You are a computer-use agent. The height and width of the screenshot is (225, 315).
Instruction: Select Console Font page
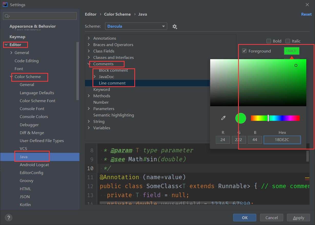point(32,109)
